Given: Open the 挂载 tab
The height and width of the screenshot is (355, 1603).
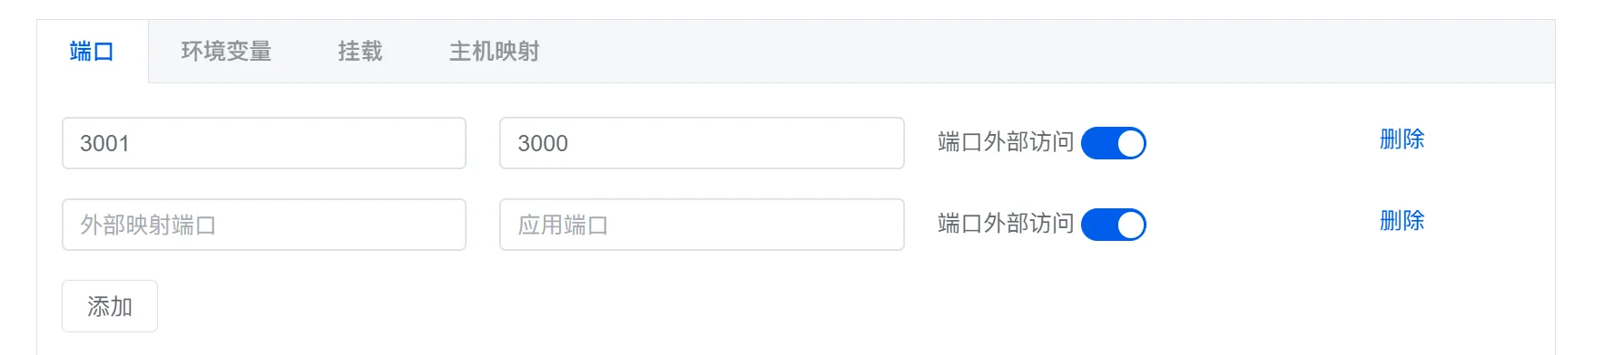Looking at the screenshot, I should pyautogui.click(x=360, y=52).
